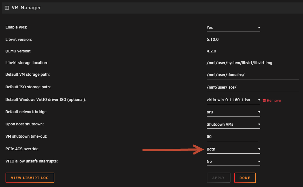
Task: Click the QEMU version value 4.2.0
Action: tap(211, 51)
